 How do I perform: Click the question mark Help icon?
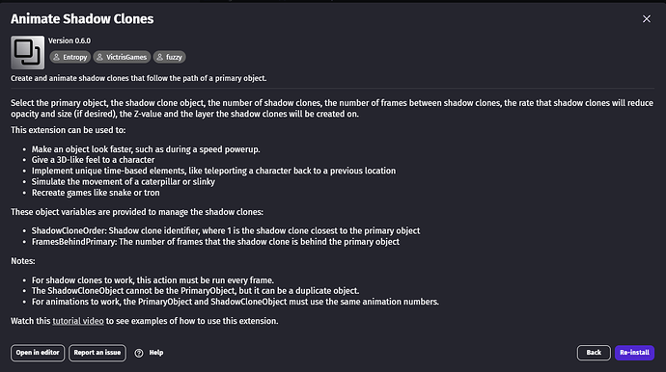tap(139, 353)
